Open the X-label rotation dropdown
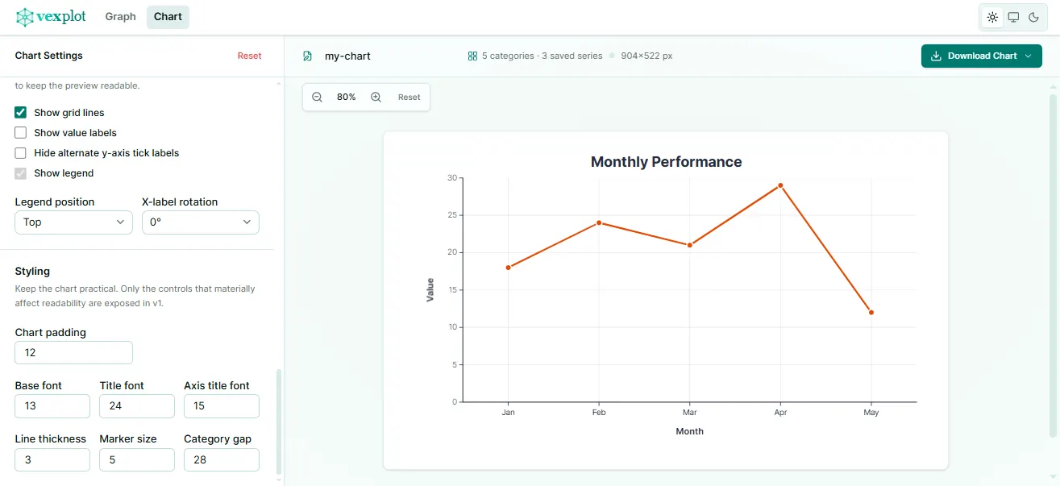 click(x=200, y=222)
